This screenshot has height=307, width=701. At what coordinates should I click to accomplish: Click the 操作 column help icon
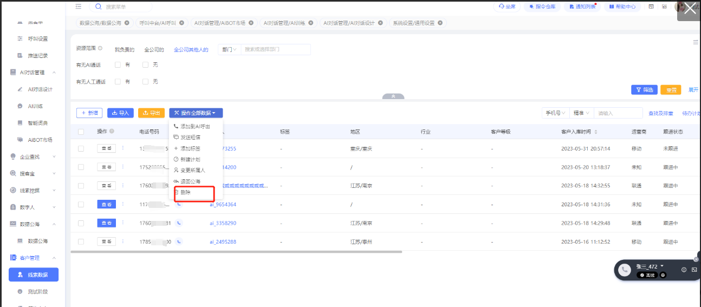pos(112,132)
